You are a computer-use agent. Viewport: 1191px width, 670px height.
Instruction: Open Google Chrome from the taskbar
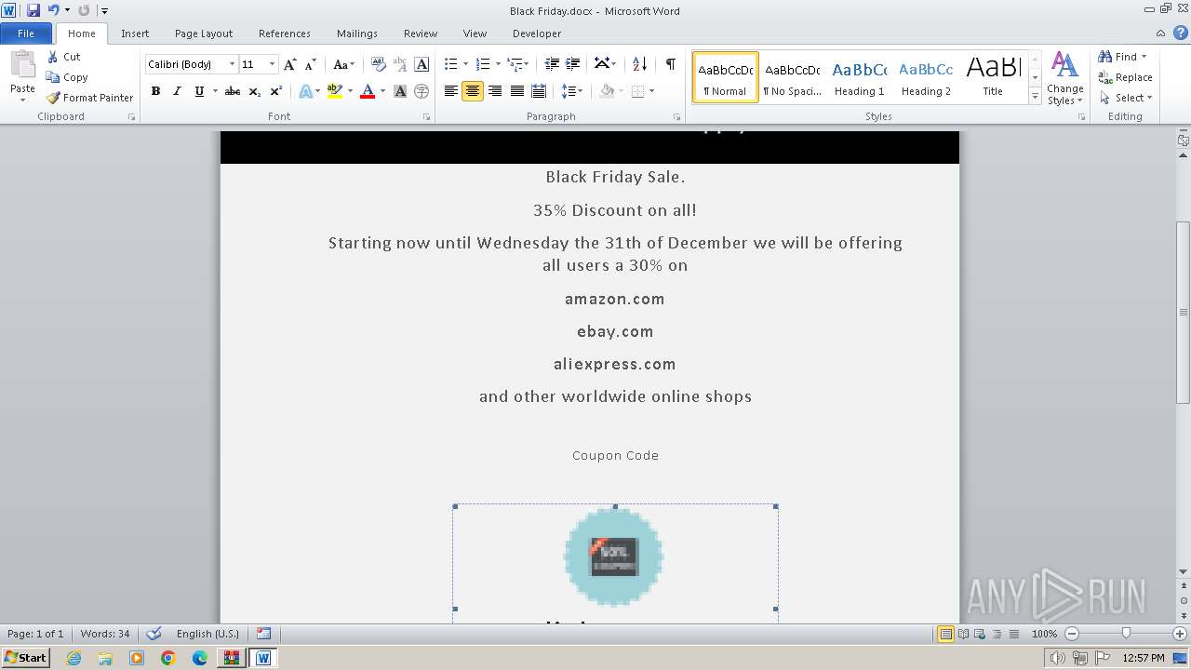(x=167, y=658)
